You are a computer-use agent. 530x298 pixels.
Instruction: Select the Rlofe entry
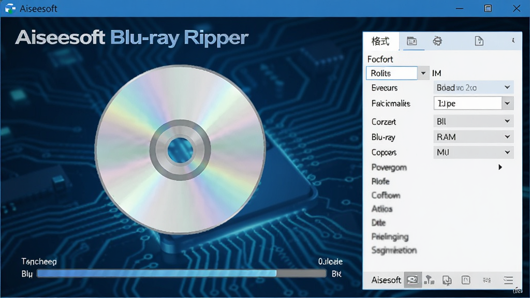[x=380, y=182]
